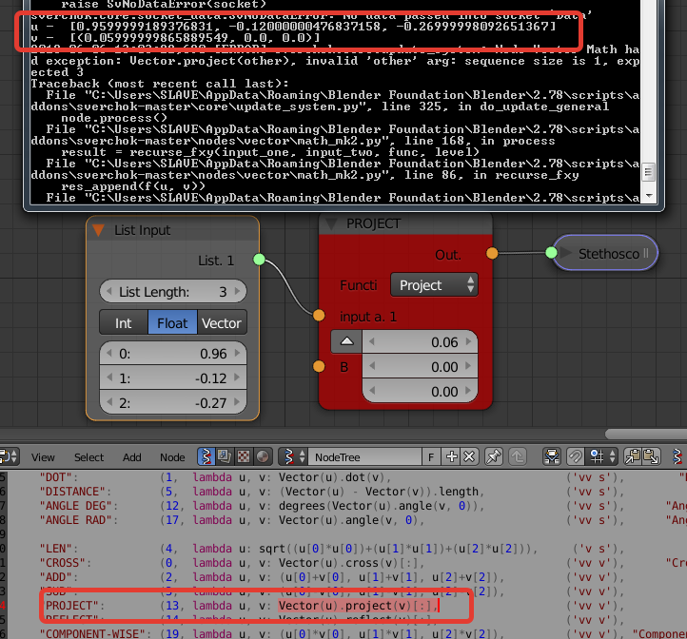Image resolution: width=687 pixels, height=639 pixels.
Task: Click "Traceback (most recent call last):" in the console
Action: [159, 84]
